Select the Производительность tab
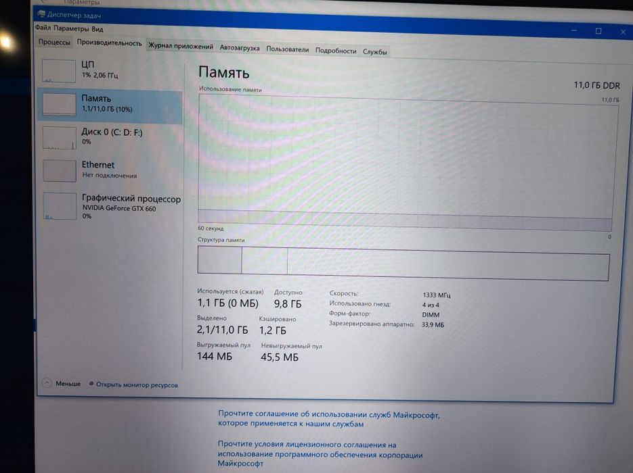Viewport: 633px width, 473px height. [110, 43]
